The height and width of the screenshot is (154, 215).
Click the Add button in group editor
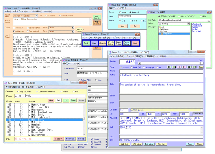(123, 26)
